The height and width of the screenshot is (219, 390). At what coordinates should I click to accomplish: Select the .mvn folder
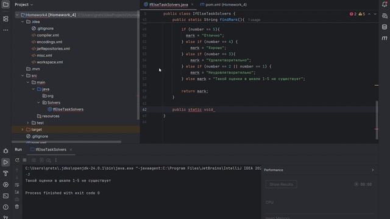tap(36, 69)
